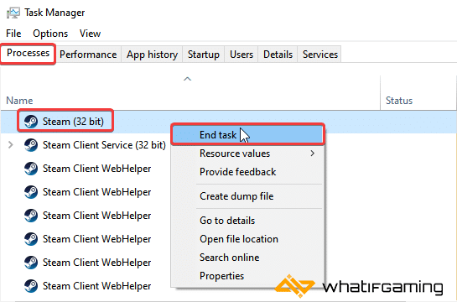Select Open file location
The height and width of the screenshot is (302, 457).
click(x=239, y=239)
